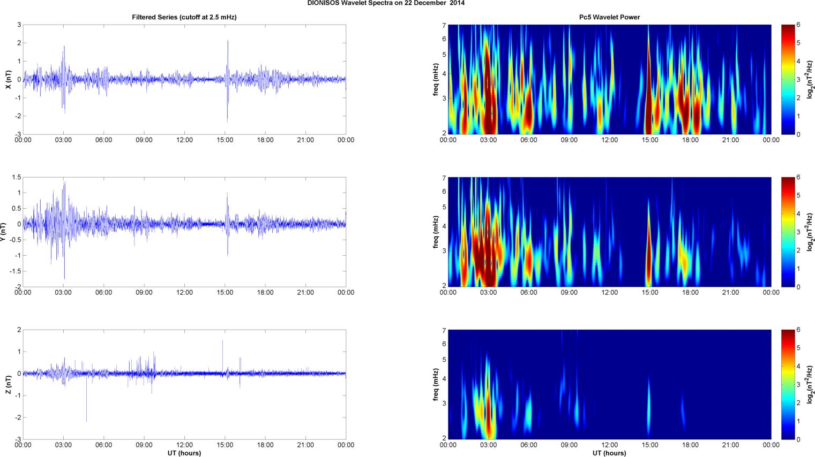Click the "7" frequency tick of top wavelet plot
815x457 pixels.
click(x=444, y=25)
